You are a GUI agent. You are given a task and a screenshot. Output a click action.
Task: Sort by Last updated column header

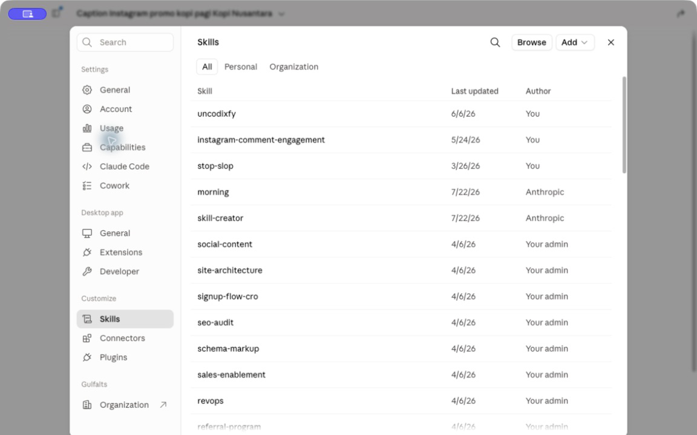[x=475, y=91]
